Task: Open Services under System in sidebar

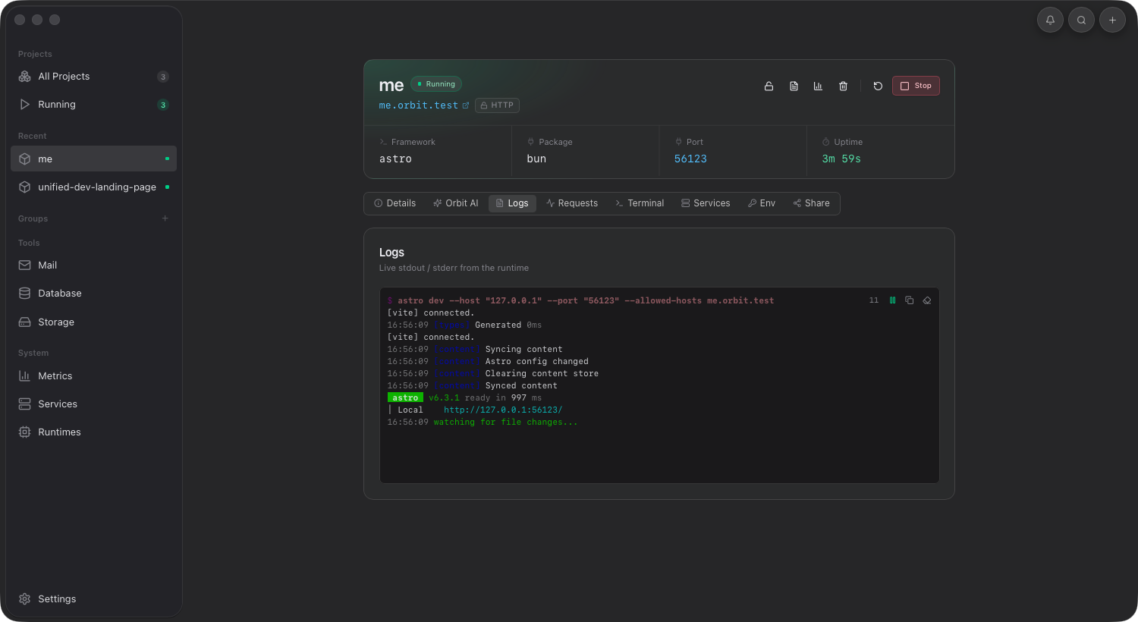Action: click(x=93, y=404)
